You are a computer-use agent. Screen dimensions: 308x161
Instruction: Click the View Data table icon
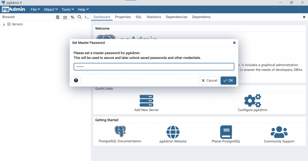pyautogui.click(x=65, y=17)
